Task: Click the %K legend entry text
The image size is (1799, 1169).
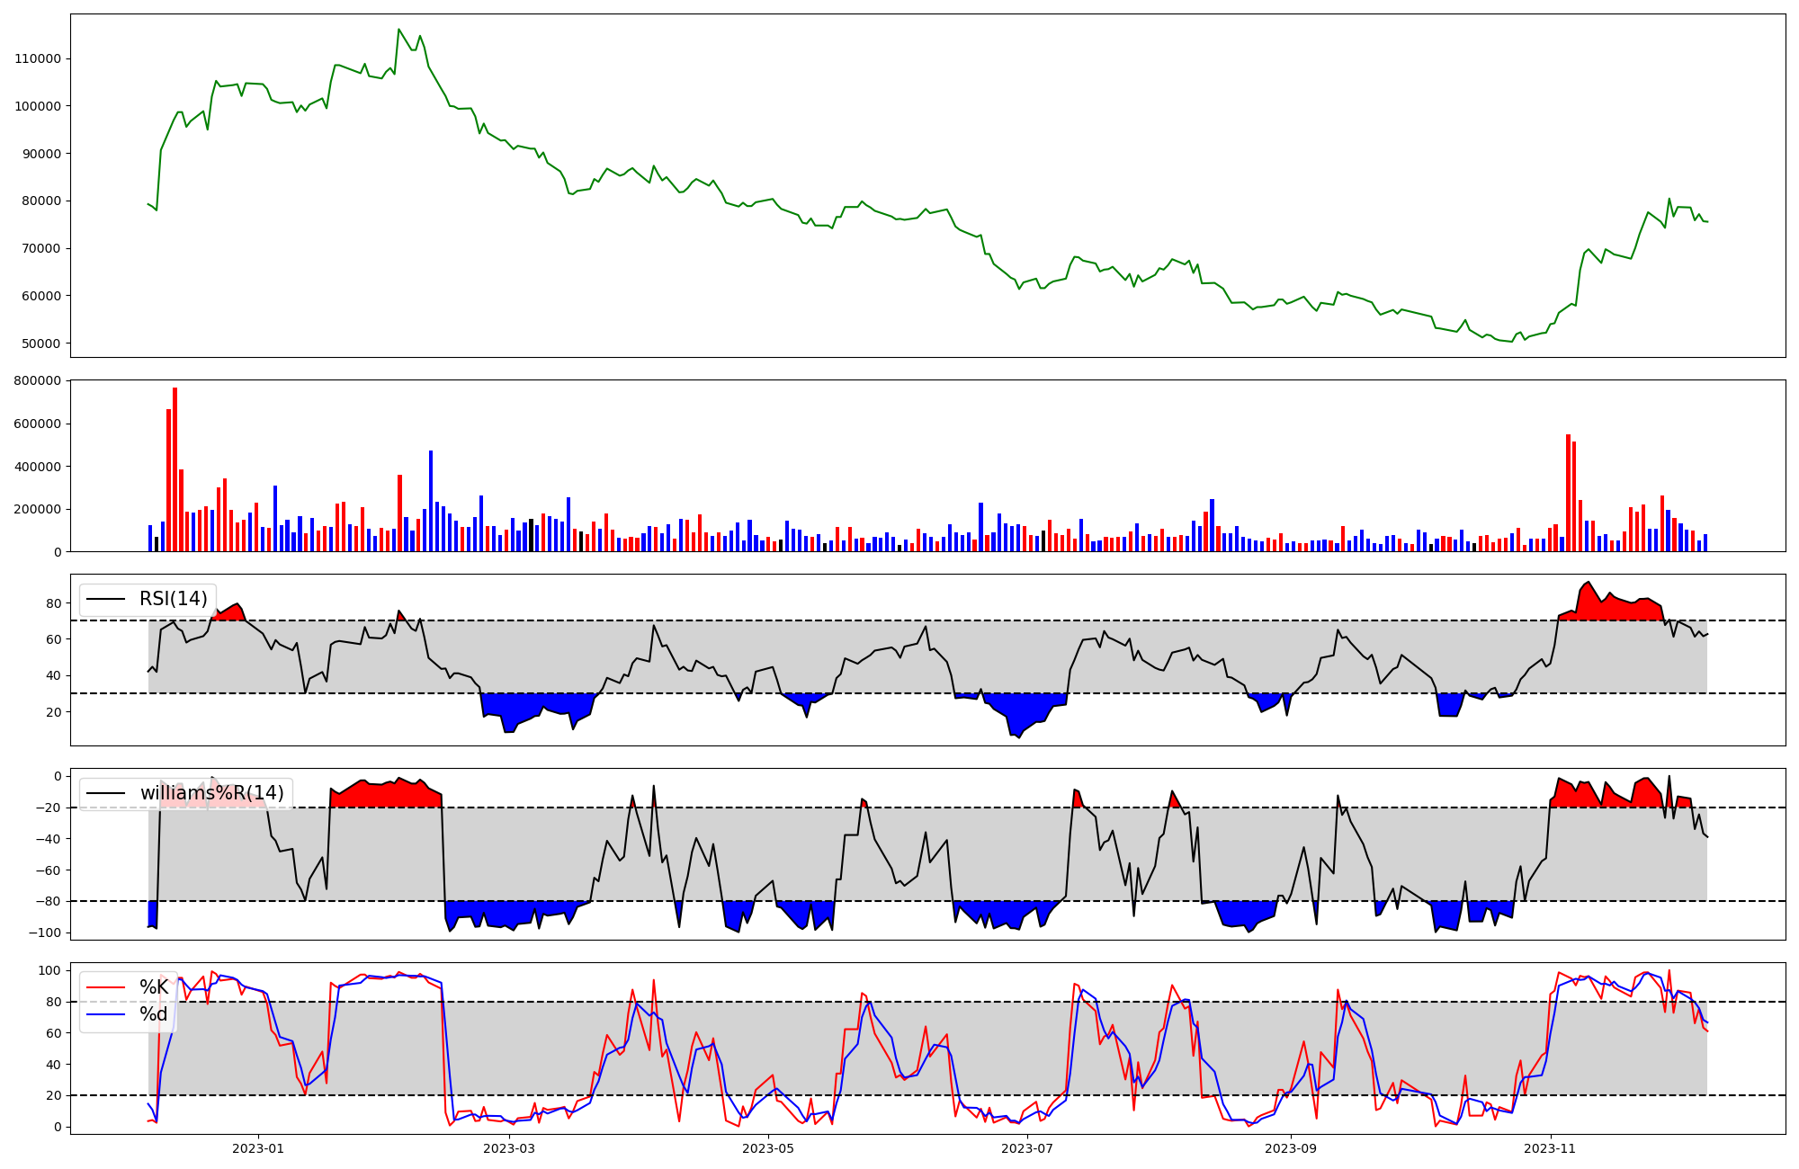Action: tap(154, 987)
